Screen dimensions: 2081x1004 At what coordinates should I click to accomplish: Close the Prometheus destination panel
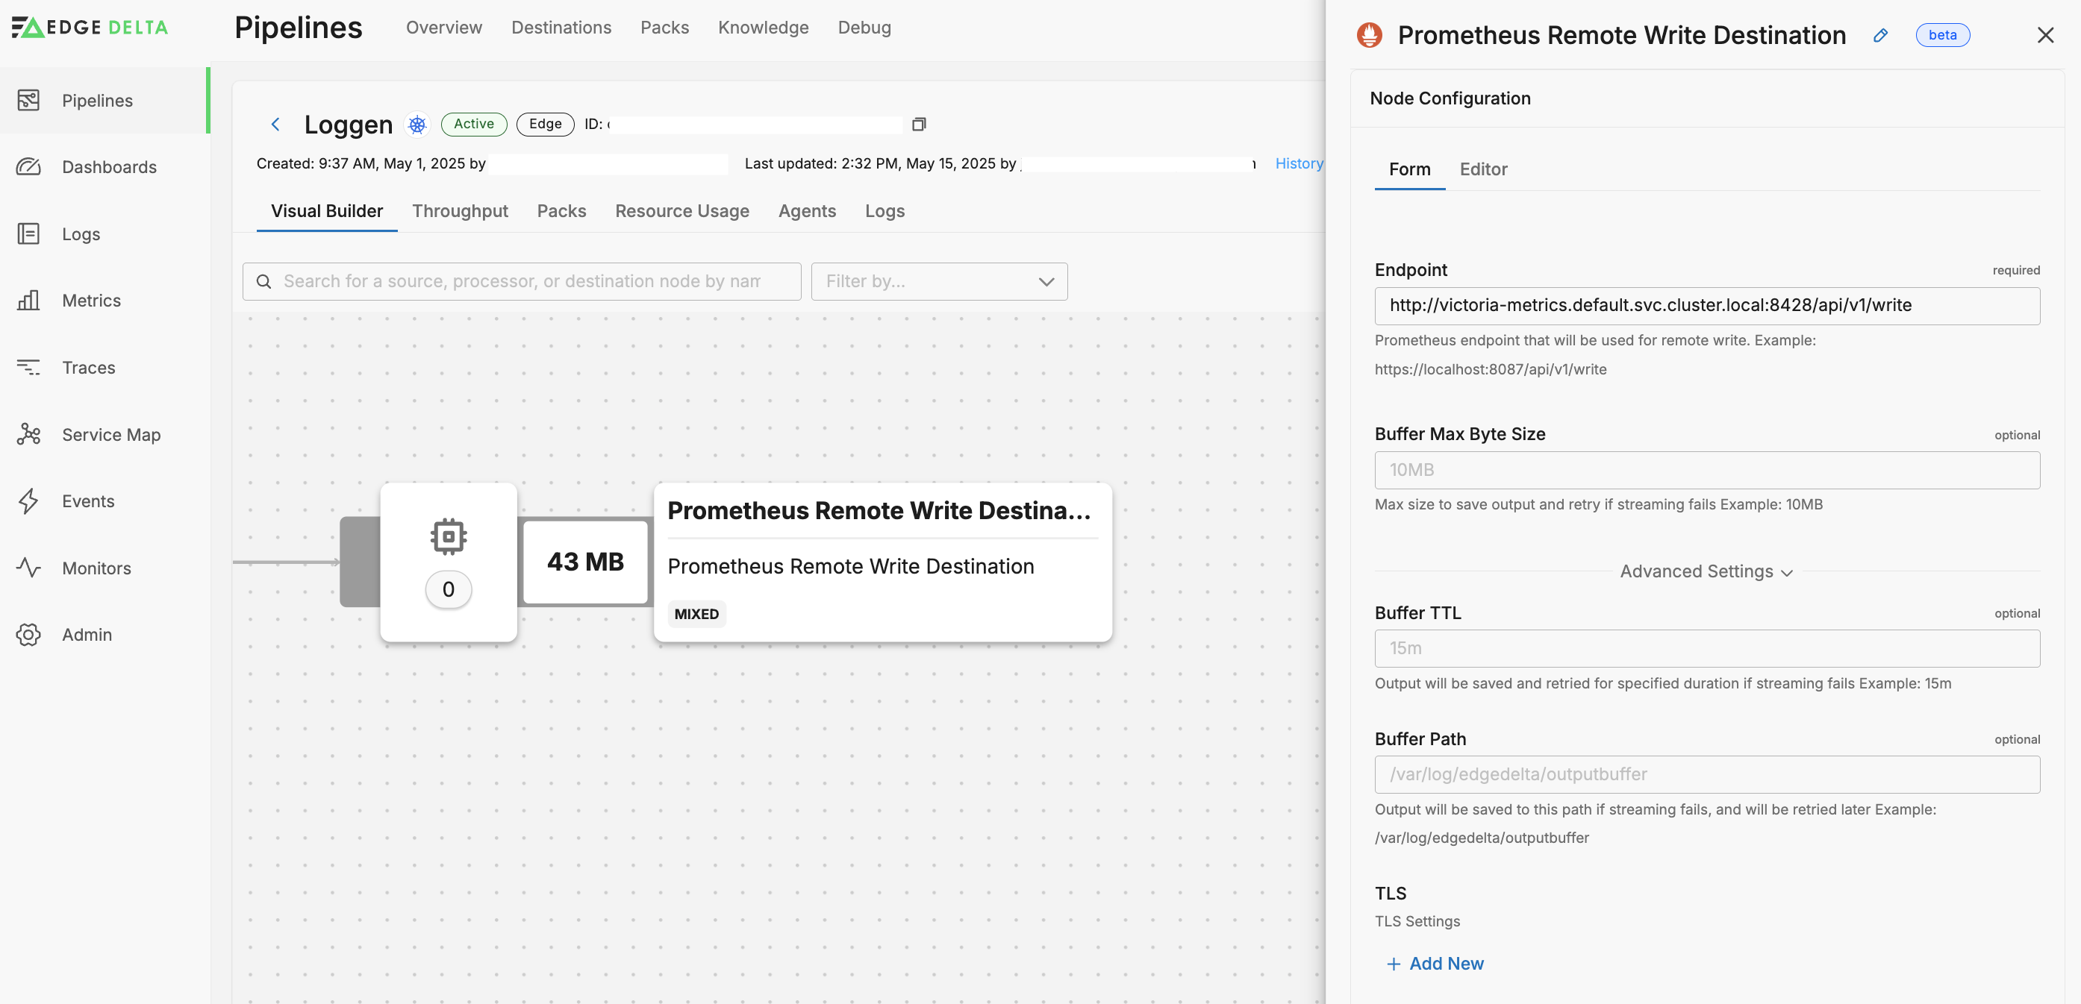coord(2045,35)
